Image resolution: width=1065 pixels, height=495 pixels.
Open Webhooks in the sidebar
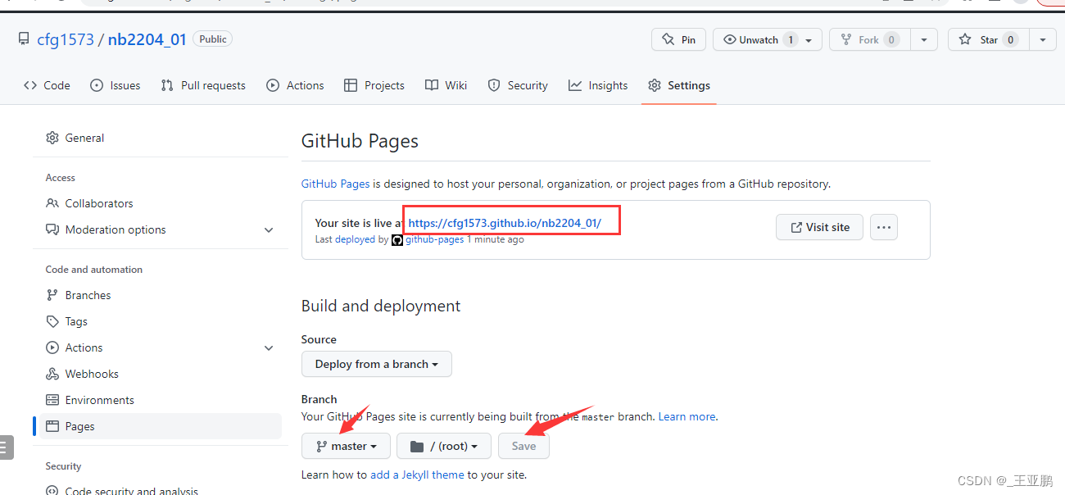click(161, 374)
